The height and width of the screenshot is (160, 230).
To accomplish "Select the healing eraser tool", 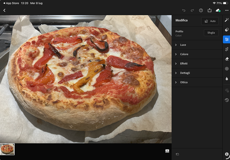I will pos(227,59).
